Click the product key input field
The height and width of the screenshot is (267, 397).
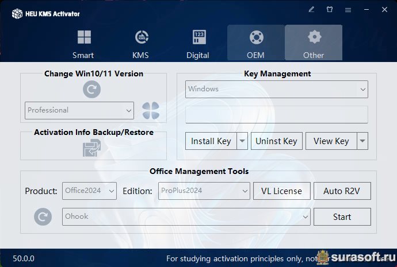[x=277, y=115]
